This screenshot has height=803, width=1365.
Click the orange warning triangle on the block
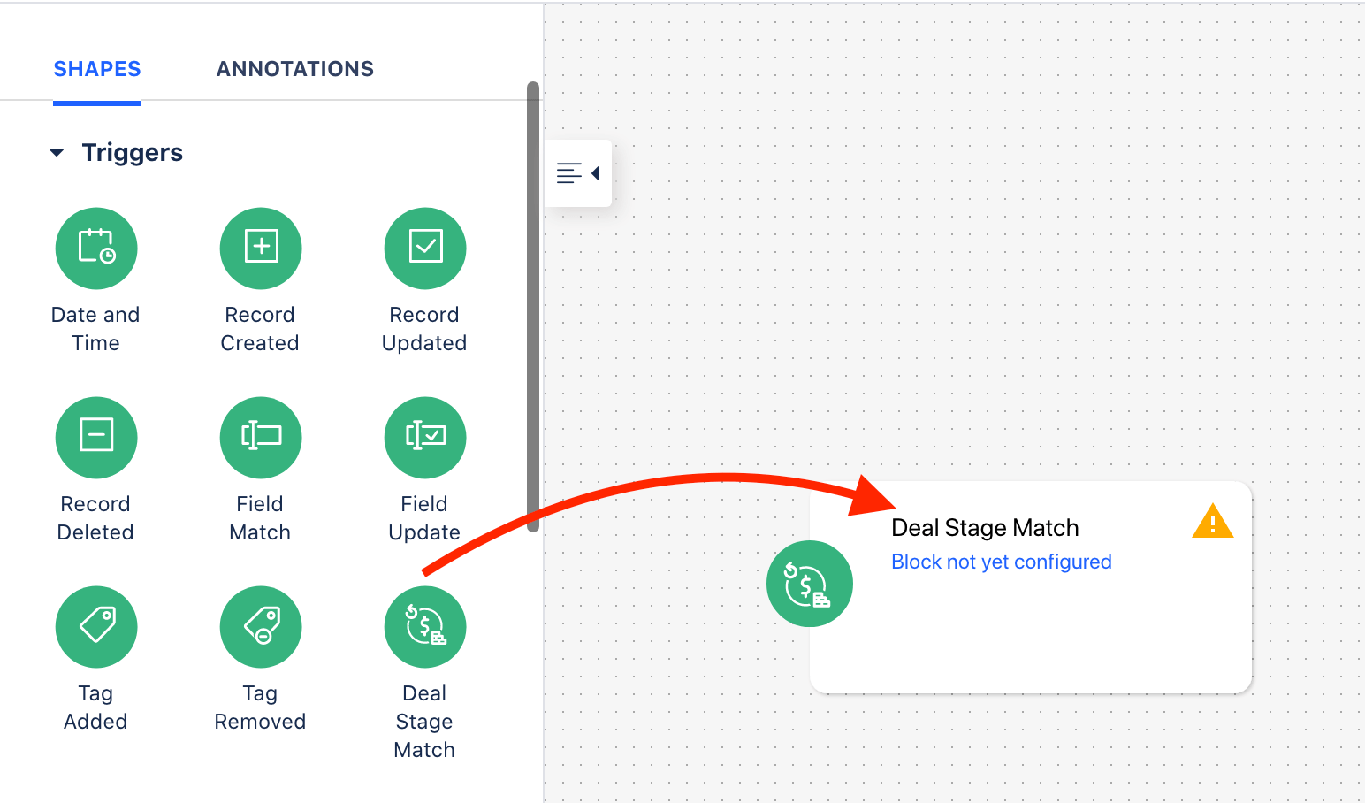[x=1213, y=522]
